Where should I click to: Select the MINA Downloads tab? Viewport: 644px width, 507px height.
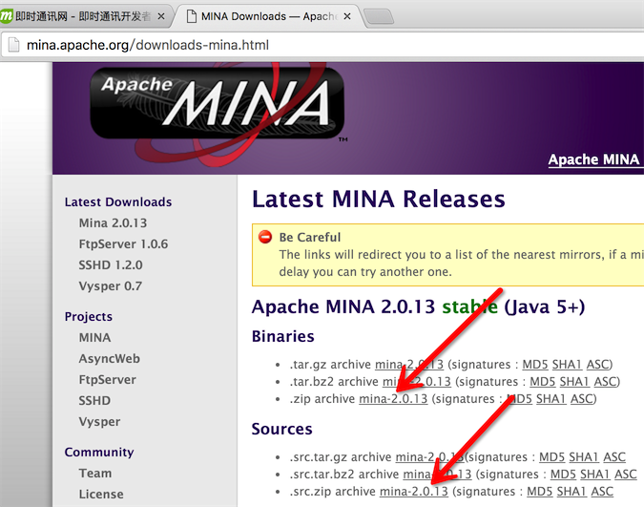(x=267, y=16)
